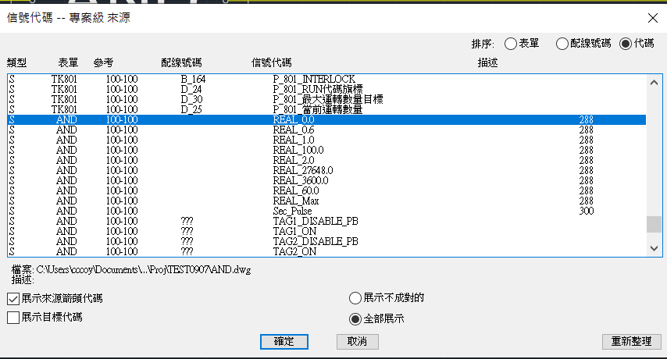The image size is (667, 359).
Task: Select the REAL_100.0 row
Action: 326,151
